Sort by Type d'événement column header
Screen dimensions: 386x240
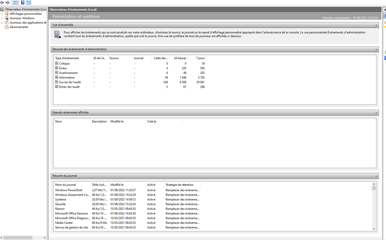pos(73,58)
